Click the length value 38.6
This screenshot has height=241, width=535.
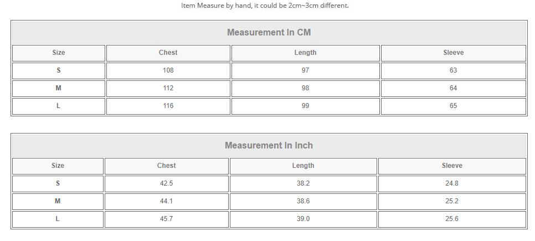point(303,201)
